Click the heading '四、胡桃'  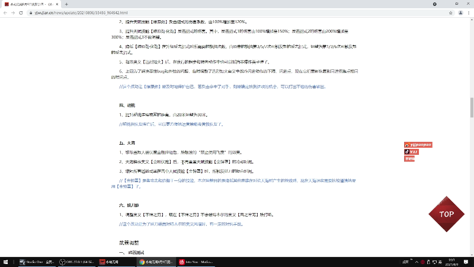coord(127,106)
